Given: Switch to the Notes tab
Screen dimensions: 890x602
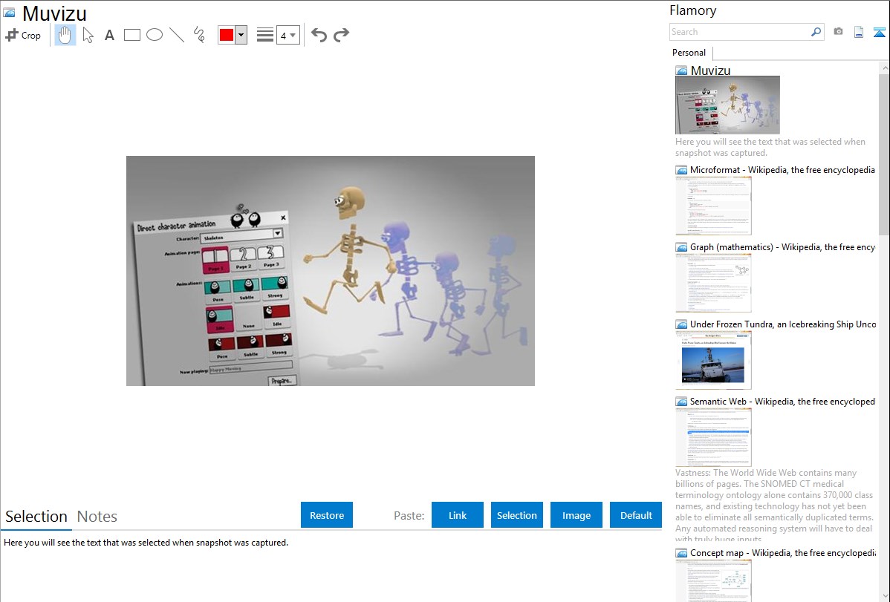Looking at the screenshot, I should click(97, 517).
